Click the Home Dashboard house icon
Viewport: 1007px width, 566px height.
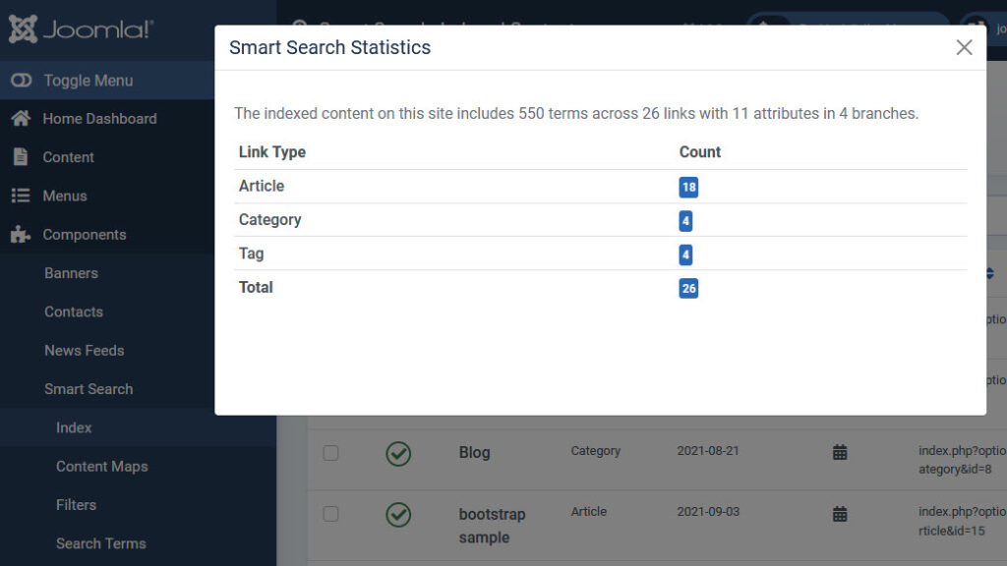(x=21, y=119)
